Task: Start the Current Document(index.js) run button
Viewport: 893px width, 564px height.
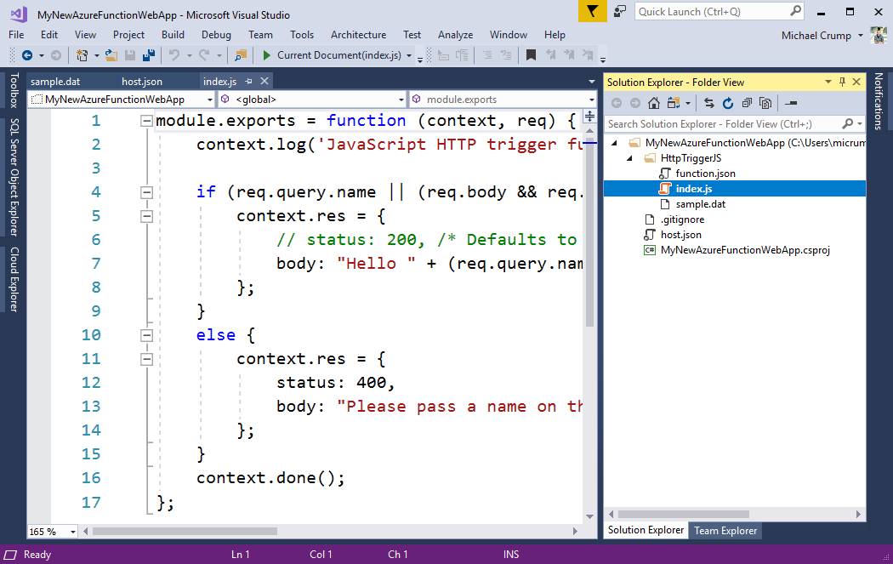Action: pyautogui.click(x=266, y=55)
